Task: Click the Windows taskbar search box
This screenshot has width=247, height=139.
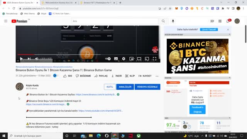Action: coord(35,136)
